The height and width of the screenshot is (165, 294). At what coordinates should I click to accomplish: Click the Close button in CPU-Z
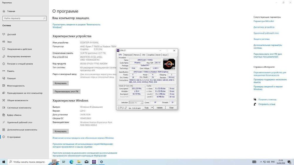click(171, 108)
